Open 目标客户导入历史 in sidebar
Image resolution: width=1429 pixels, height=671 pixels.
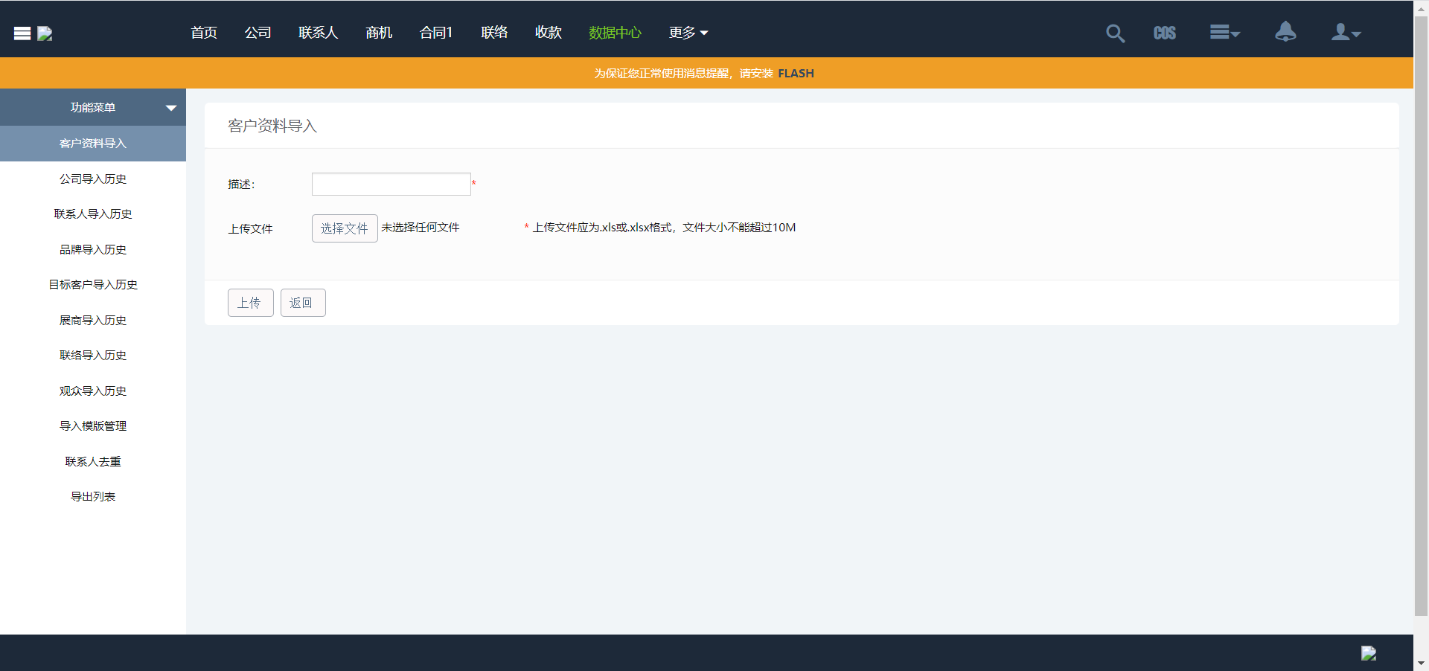click(x=93, y=285)
